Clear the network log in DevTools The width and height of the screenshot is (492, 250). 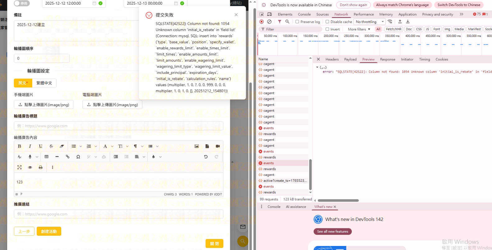click(269, 22)
